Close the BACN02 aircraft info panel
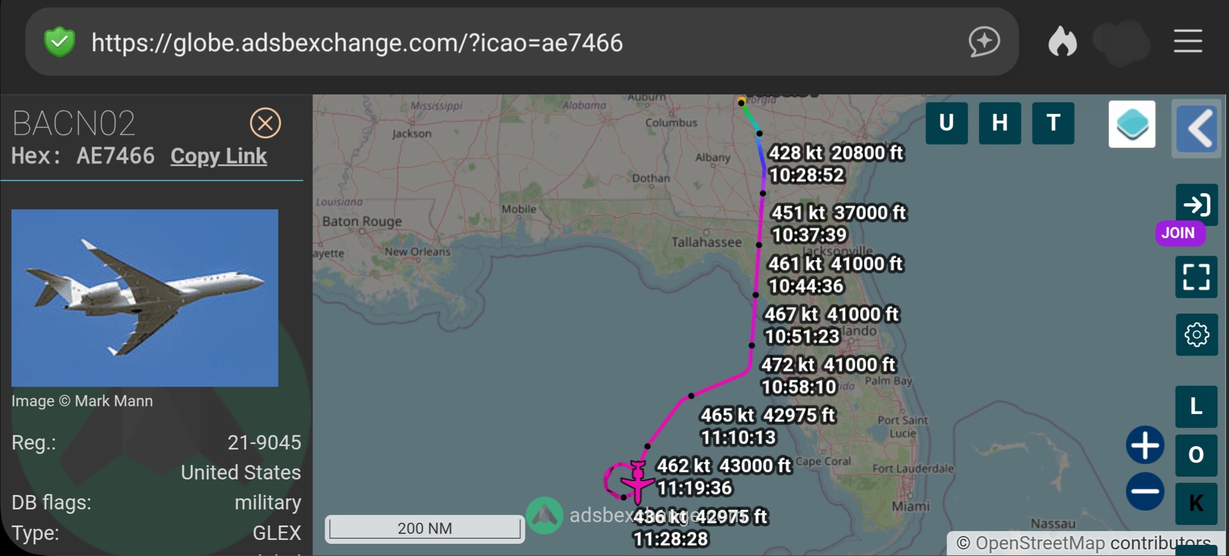This screenshot has width=1229, height=556. (265, 123)
